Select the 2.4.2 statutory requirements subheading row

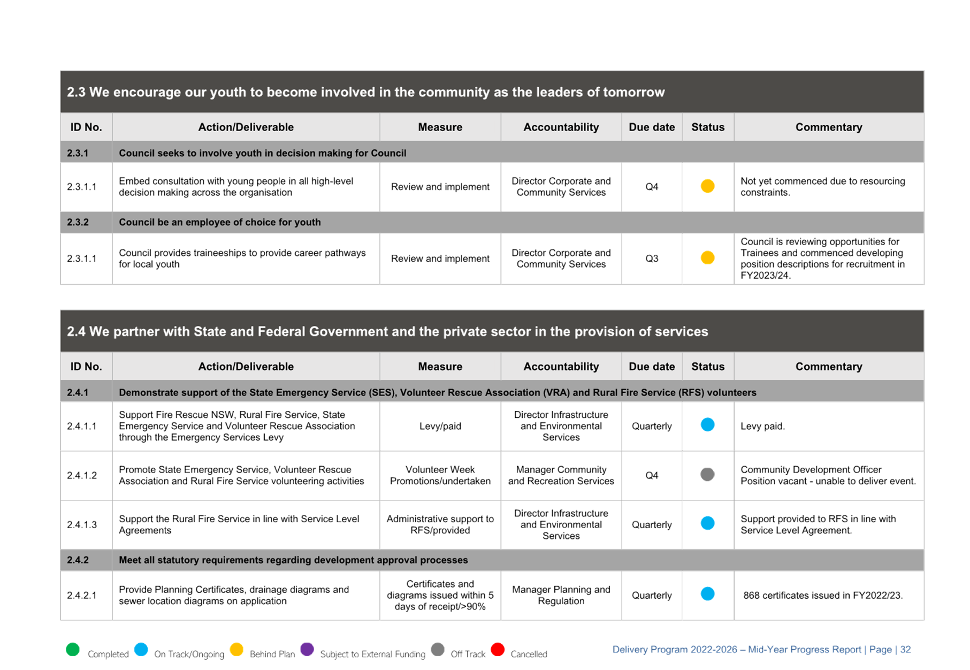293,560
